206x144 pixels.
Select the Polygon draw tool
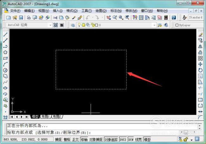[5, 52]
